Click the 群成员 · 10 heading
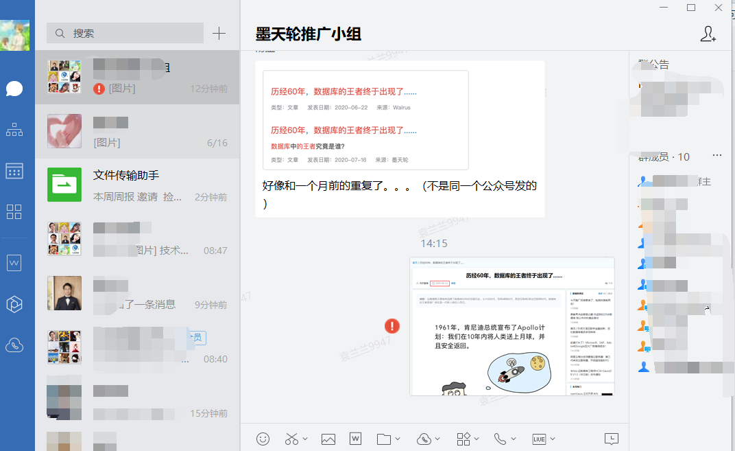 point(664,157)
